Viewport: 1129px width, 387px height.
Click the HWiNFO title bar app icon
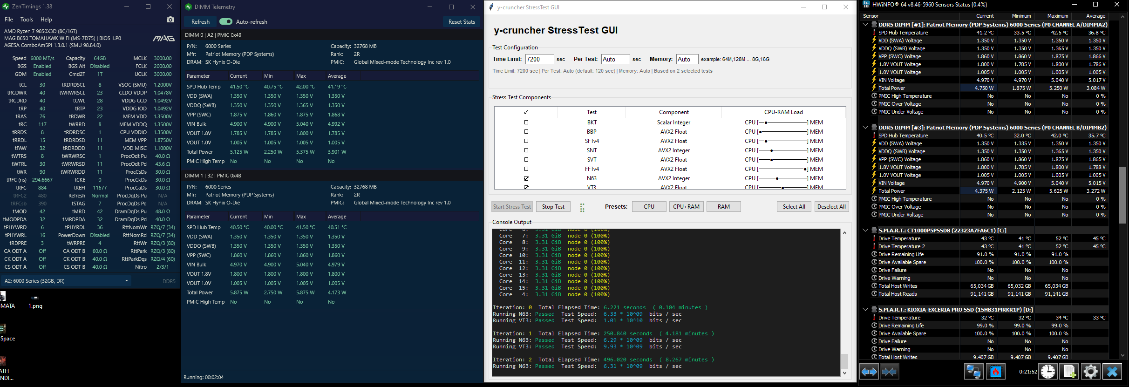click(866, 4)
